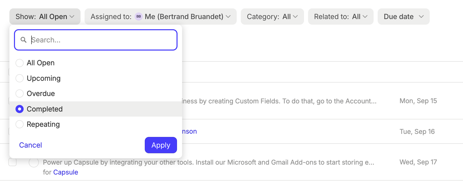Select the Overdue filter option
463x188 pixels.
(20, 93)
